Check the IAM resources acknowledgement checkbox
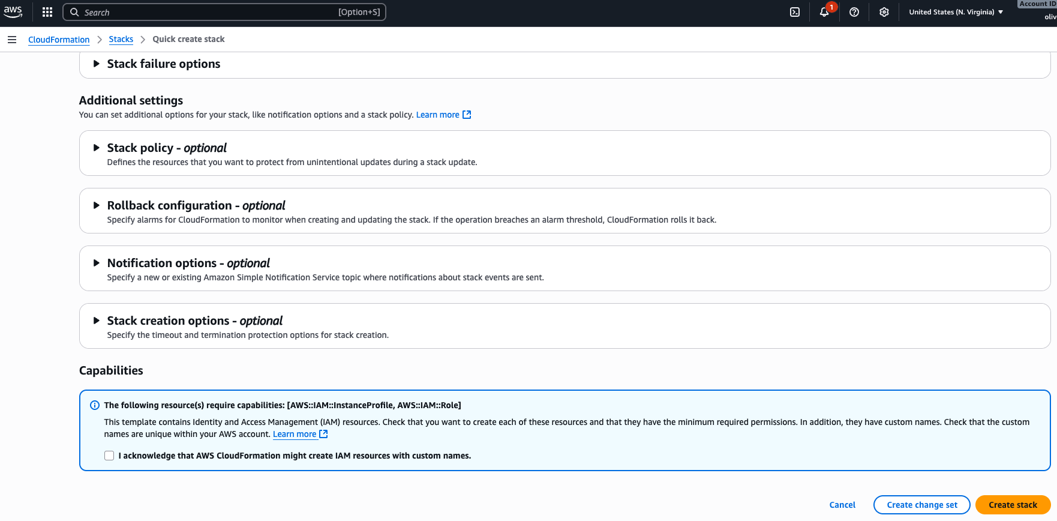1057x521 pixels. [x=109, y=456]
